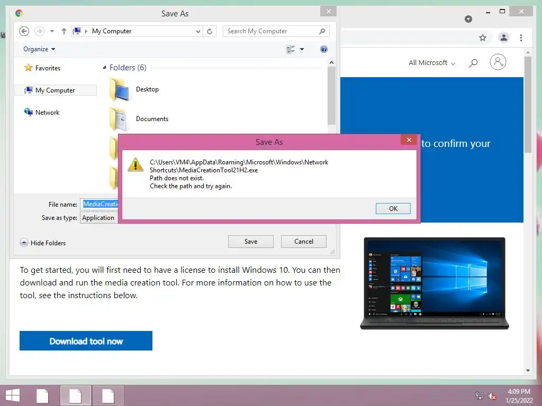This screenshot has height=406, width=542.
Task: Click Hide Folders
Action: click(43, 243)
